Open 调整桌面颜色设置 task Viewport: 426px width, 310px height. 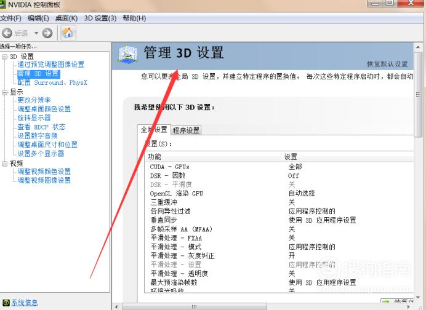click(44, 109)
